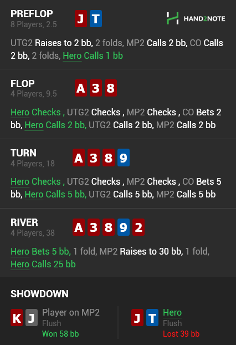This screenshot has height=345, width=236.
Task: Click the PREFLOP section heading
Action: (x=32, y=14)
